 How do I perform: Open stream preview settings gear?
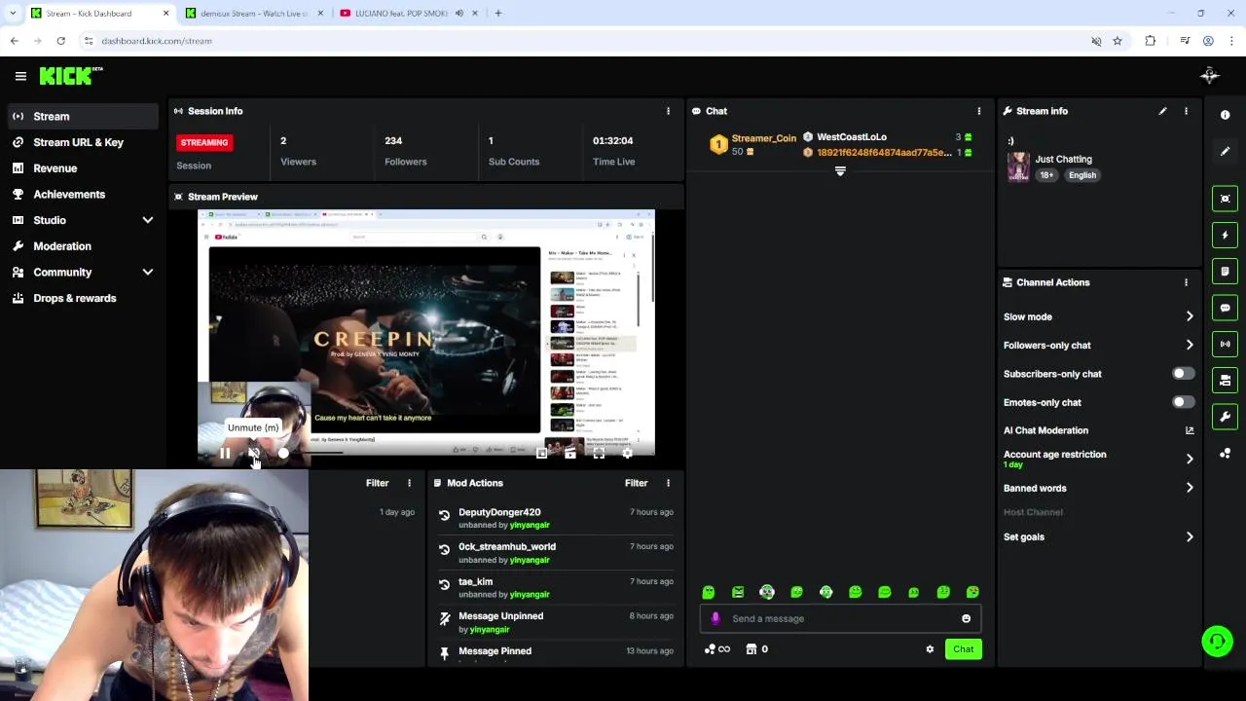pos(627,453)
